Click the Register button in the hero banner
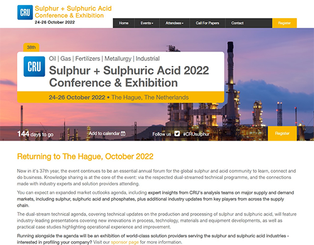The height and width of the screenshot is (245, 314). pos(282,133)
